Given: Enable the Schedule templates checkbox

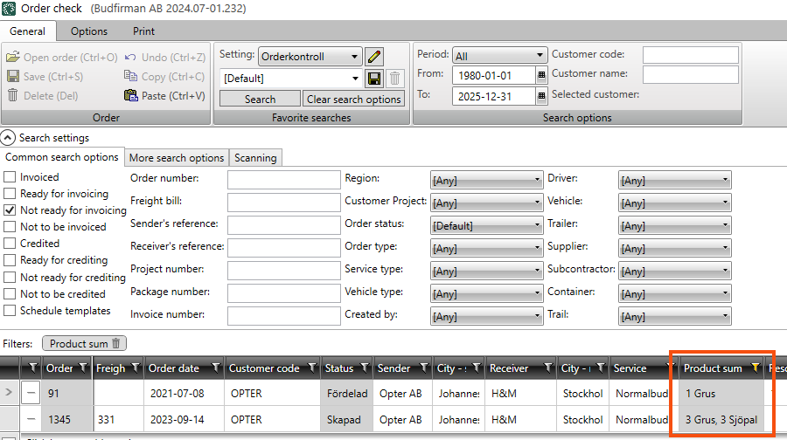Looking at the screenshot, I should (x=10, y=311).
